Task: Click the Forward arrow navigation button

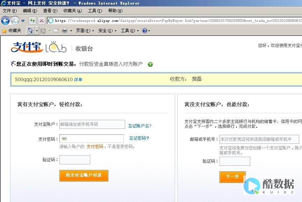Action: point(15,21)
